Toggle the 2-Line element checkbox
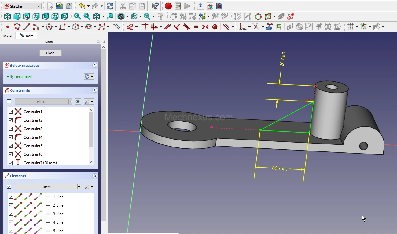The height and width of the screenshot is (234, 397). [11, 205]
